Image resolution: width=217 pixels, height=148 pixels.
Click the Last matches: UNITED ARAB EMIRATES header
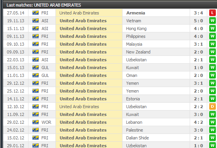(x=44, y=5)
